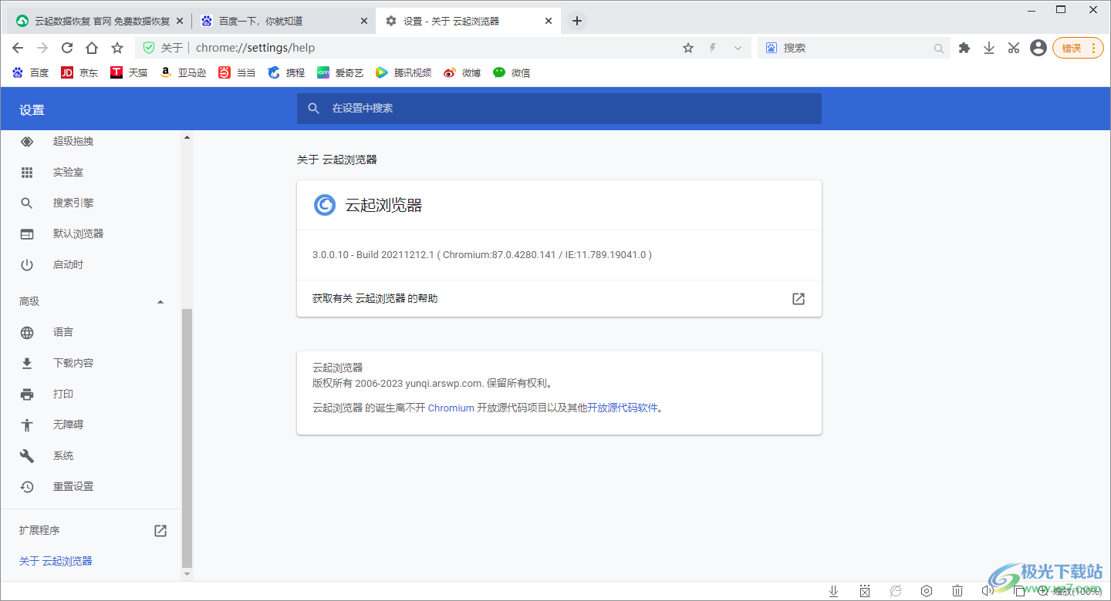Open the 微信 bookmark

[512, 72]
